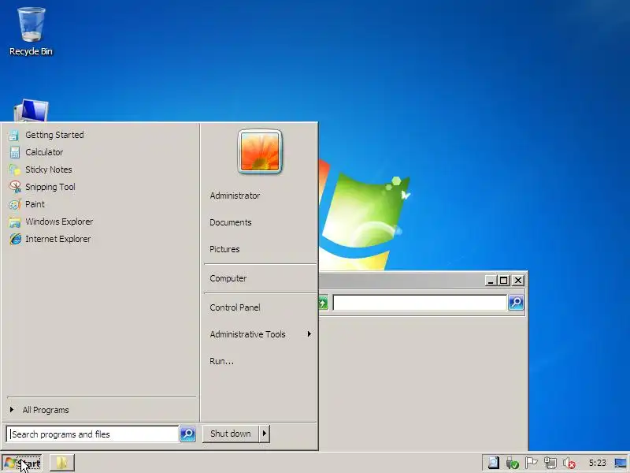630x473 pixels.
Task: Click the muted speaker volume icon
Action: [569, 464]
